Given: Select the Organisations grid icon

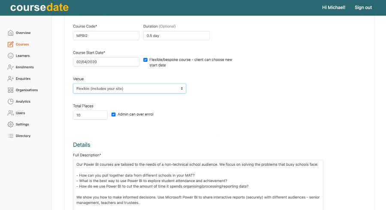Looking at the screenshot, I should tap(10, 90).
